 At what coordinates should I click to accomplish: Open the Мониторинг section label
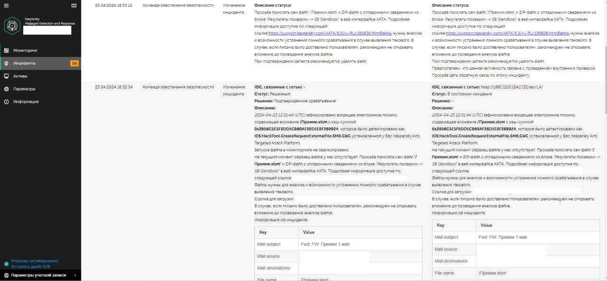25,50
